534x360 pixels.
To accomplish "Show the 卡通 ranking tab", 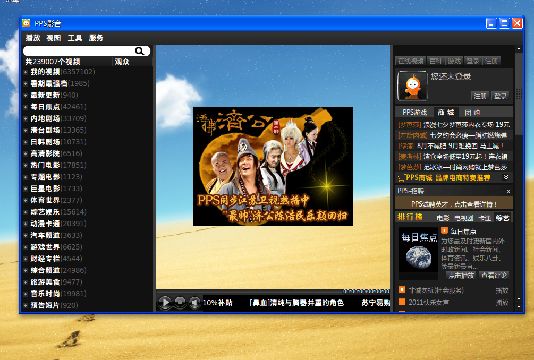I will [485, 218].
